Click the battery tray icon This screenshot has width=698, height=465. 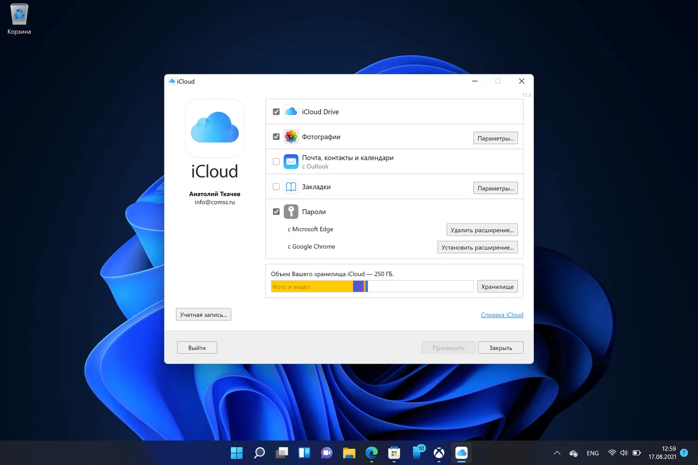(x=637, y=453)
